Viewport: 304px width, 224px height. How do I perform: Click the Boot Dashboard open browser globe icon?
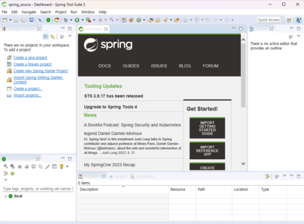26,166
